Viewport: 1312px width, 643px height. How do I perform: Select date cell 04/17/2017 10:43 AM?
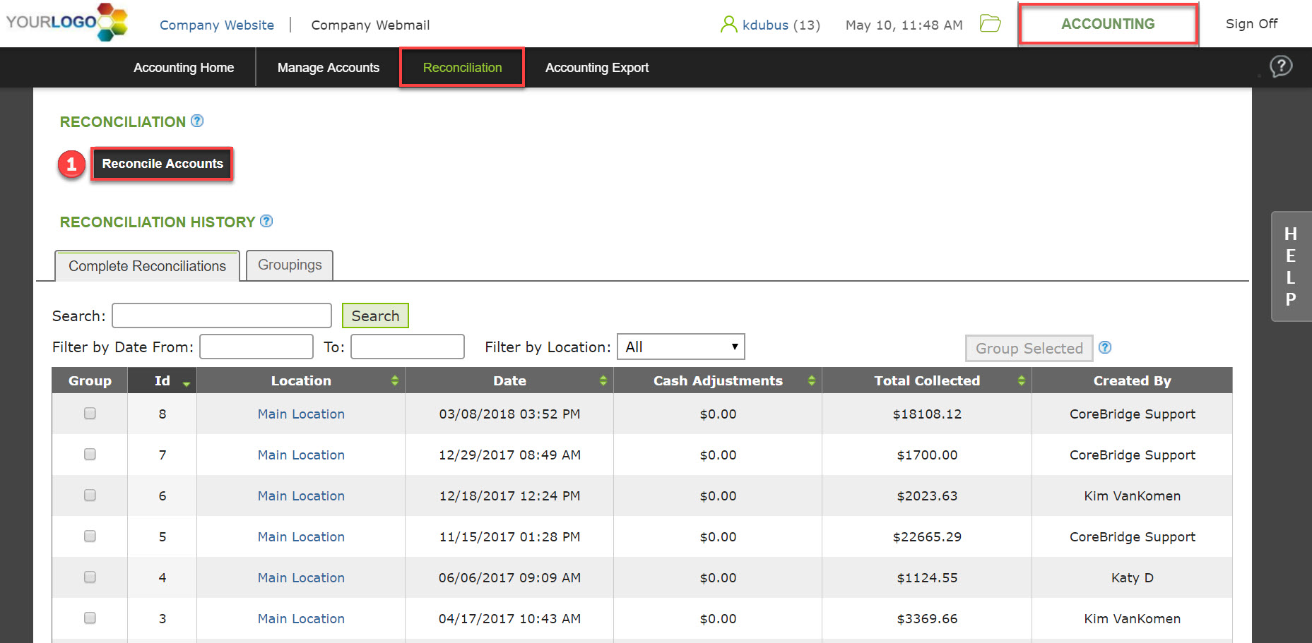pyautogui.click(x=509, y=619)
